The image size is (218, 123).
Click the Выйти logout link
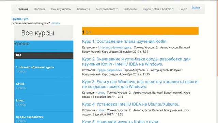pyautogui.click(x=196, y=8)
